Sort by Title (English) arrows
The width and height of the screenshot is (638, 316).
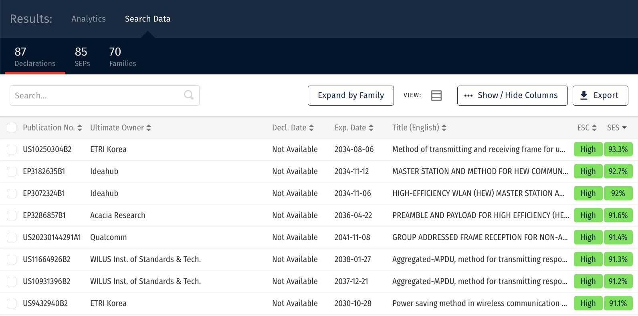(444, 128)
